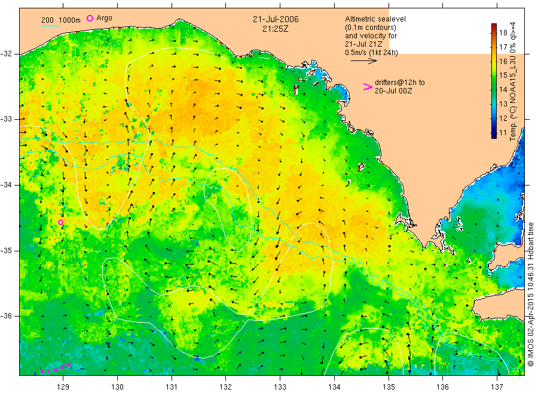Click the Argo float marker near 129E
Screen dimensions: 538x395
click(61, 222)
